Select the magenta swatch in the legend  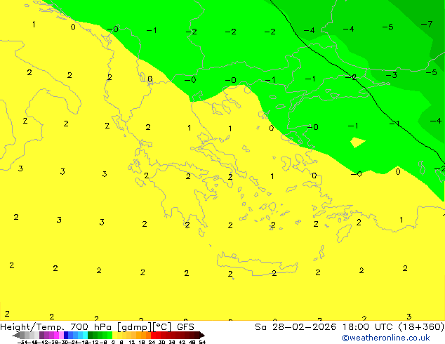56,335
